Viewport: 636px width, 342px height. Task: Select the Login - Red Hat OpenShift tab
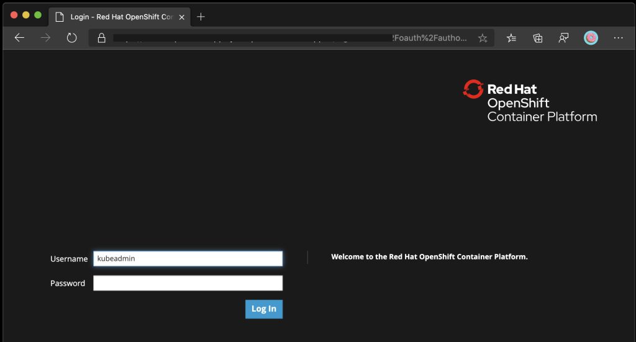click(120, 17)
